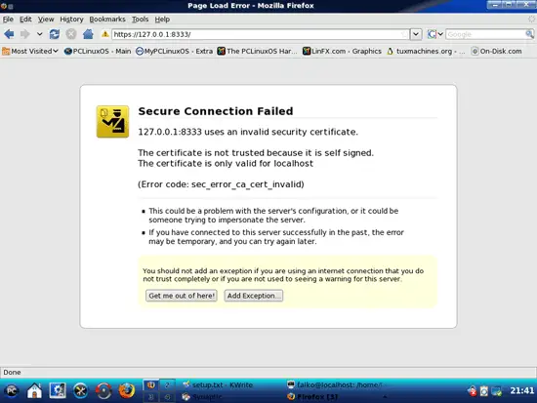Viewport: 537px width, 403px height.
Task: Click the Stop loading button
Action: click(71, 34)
